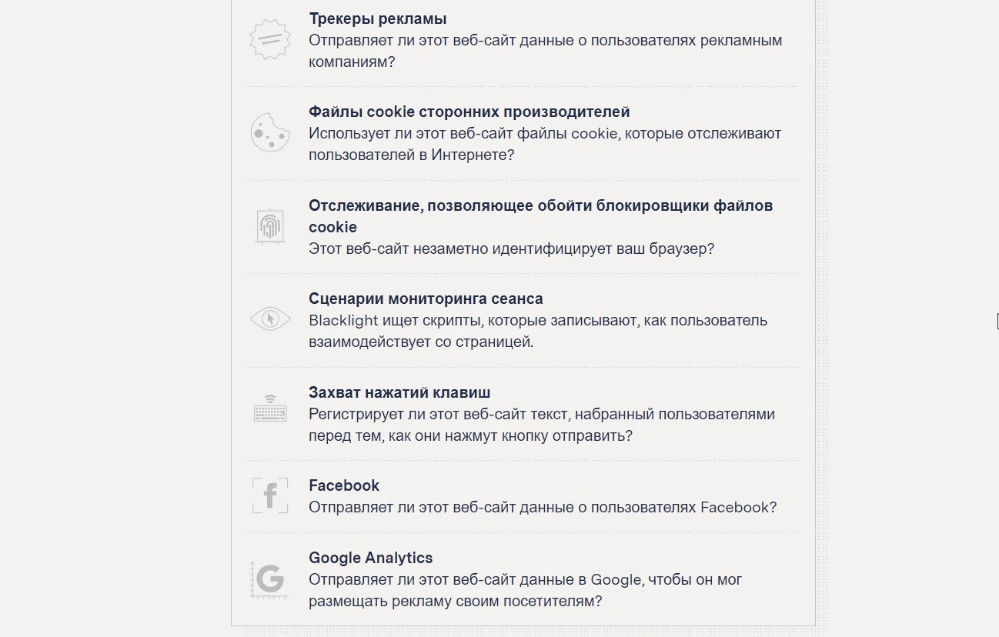The width and height of the screenshot is (999, 637).
Task: Click the "Отслеживание, позволяющее обойти блокировщики" heading
Action: pyautogui.click(x=540, y=205)
